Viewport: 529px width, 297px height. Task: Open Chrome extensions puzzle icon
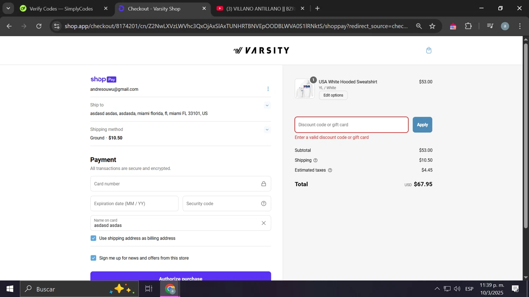click(x=468, y=26)
